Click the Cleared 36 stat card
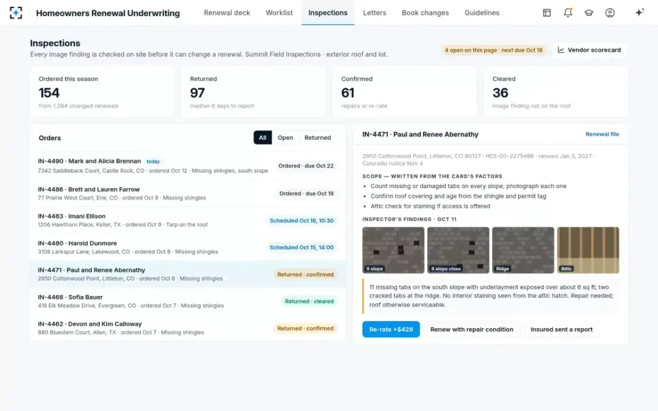This screenshot has width=658, height=411. [556, 92]
